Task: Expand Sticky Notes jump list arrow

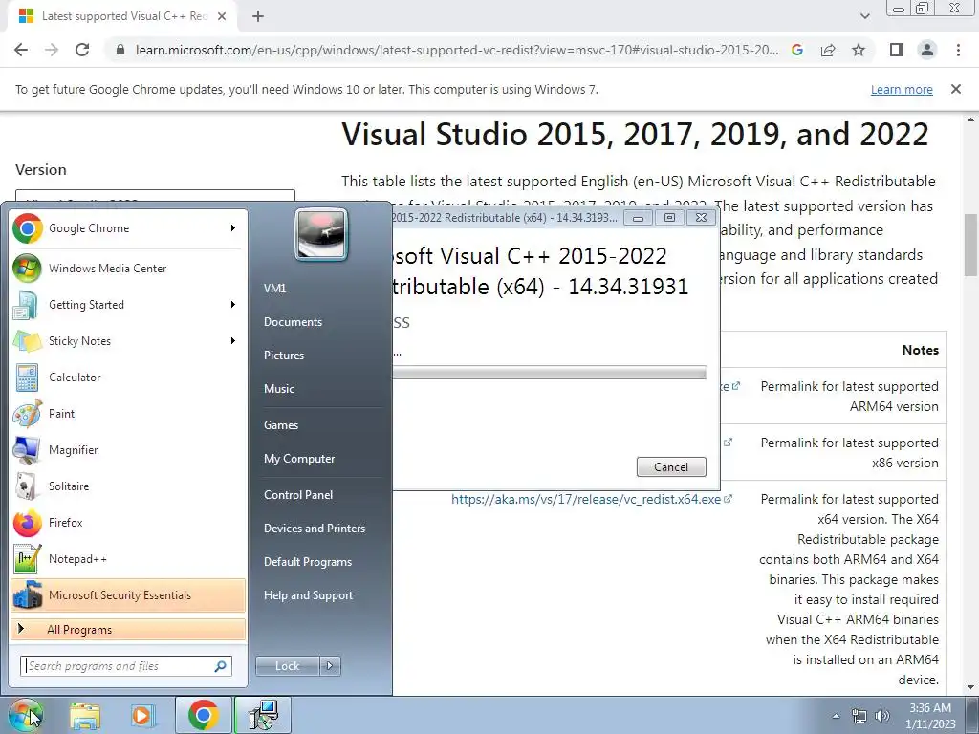Action: pos(233,341)
